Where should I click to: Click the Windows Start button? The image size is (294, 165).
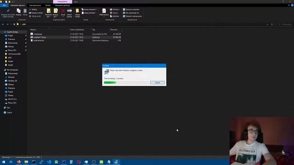click(x=4, y=162)
